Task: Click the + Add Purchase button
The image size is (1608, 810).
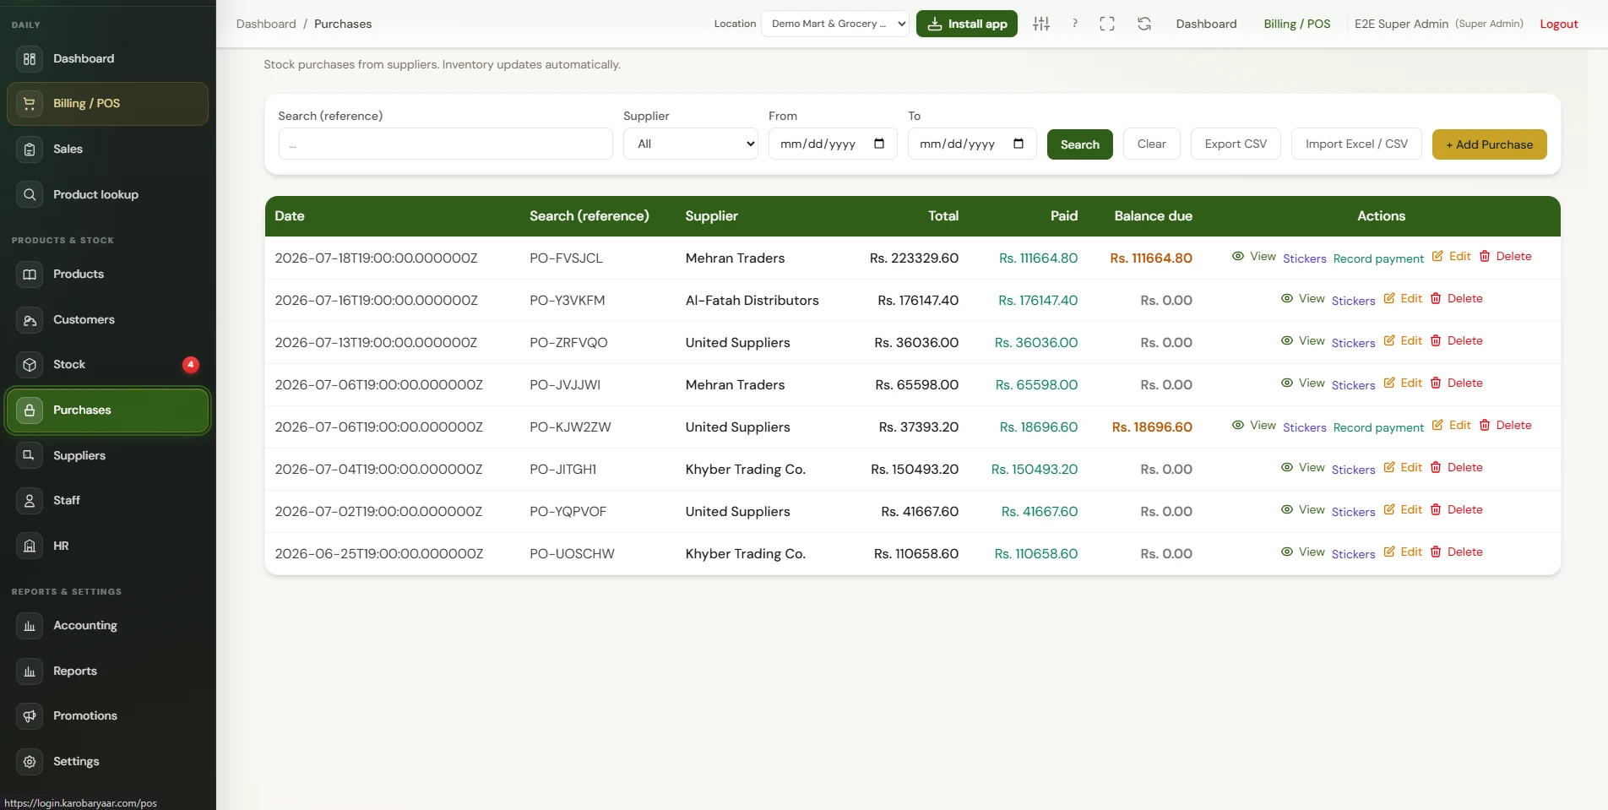Action: click(1489, 144)
